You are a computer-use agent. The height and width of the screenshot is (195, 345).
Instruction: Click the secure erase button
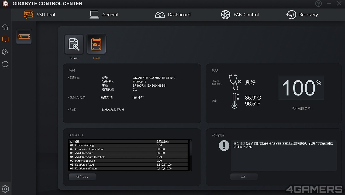(x=244, y=177)
